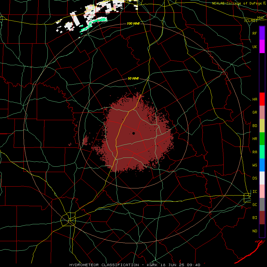Click the IC legend label
267x267 pixels.
pyautogui.click(x=255, y=192)
